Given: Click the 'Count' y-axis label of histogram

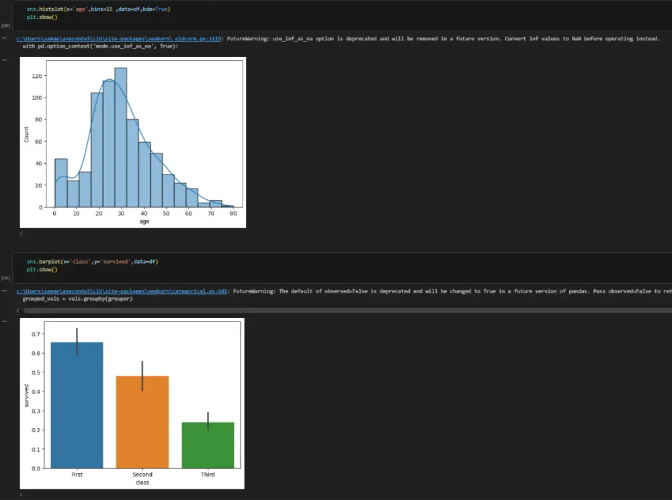Looking at the screenshot, I should (27, 134).
